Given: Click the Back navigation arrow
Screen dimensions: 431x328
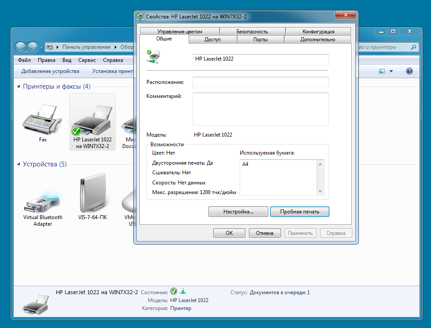Looking at the screenshot, I should [x=20, y=47].
